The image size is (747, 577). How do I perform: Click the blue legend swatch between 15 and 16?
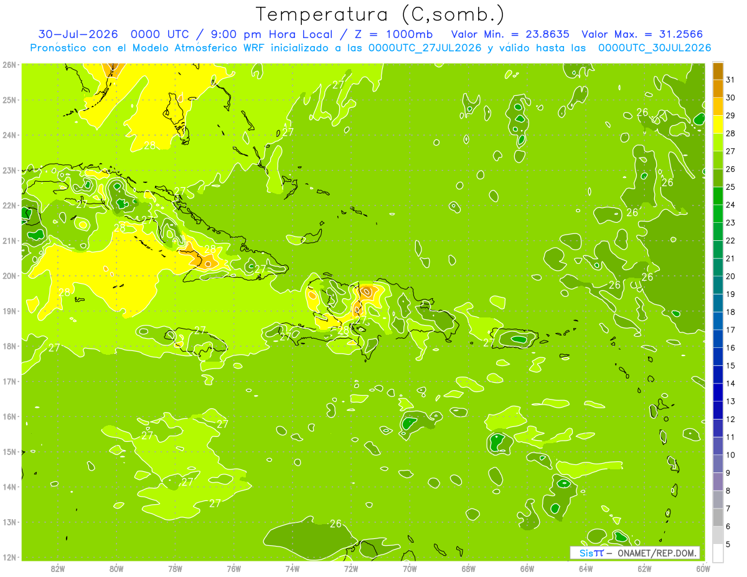coord(718,357)
